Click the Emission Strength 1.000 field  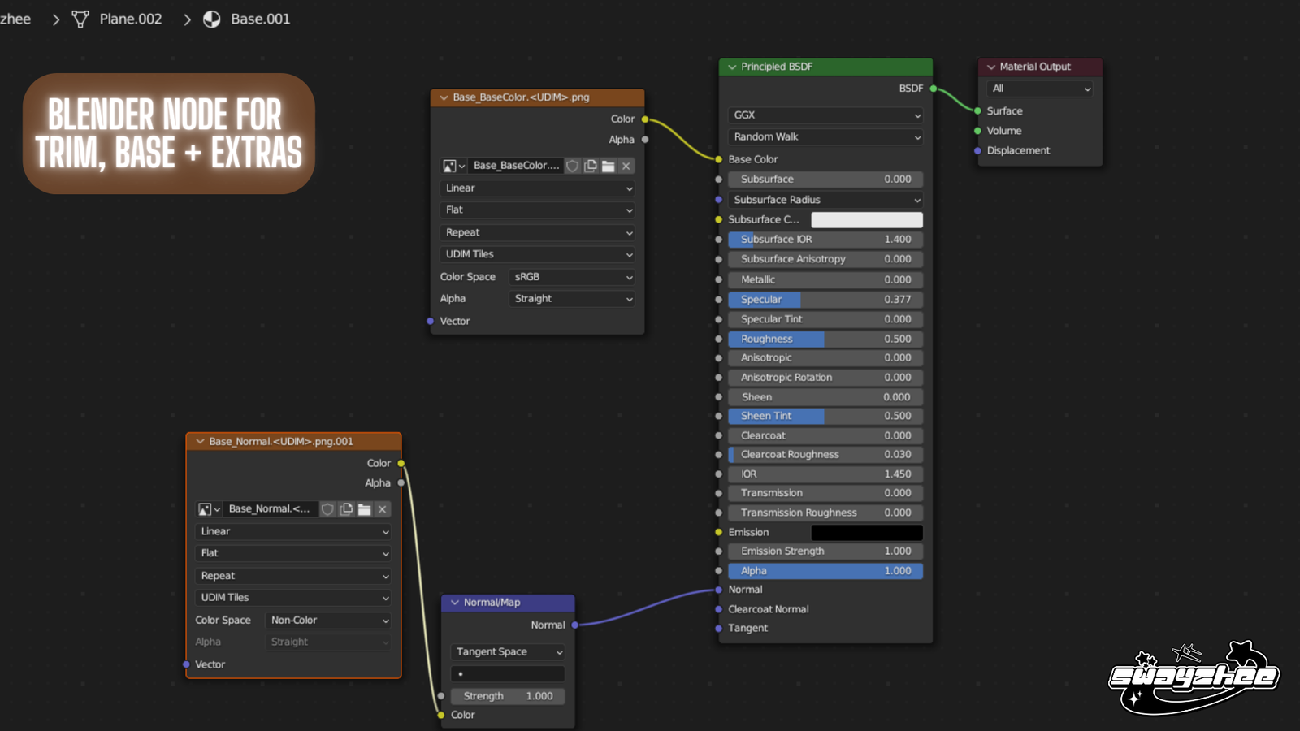coord(825,551)
